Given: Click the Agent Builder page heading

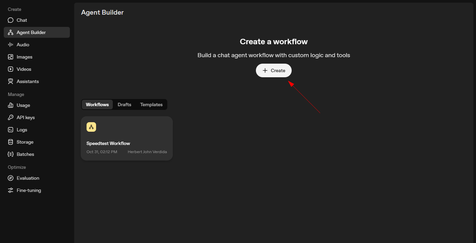Looking at the screenshot, I should [102, 12].
